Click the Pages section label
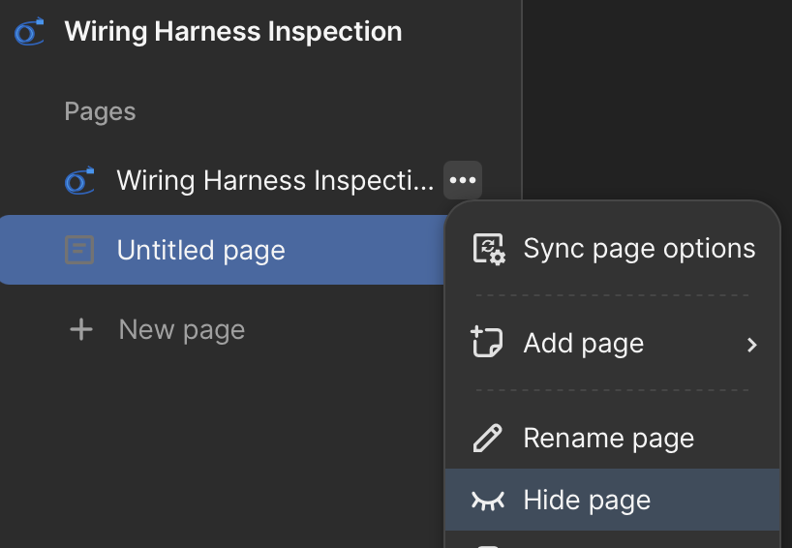The width and height of the screenshot is (792, 548). tap(100, 111)
